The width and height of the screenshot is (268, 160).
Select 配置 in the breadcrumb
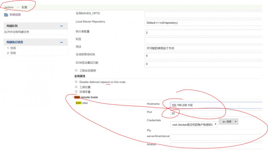coord(24,7)
